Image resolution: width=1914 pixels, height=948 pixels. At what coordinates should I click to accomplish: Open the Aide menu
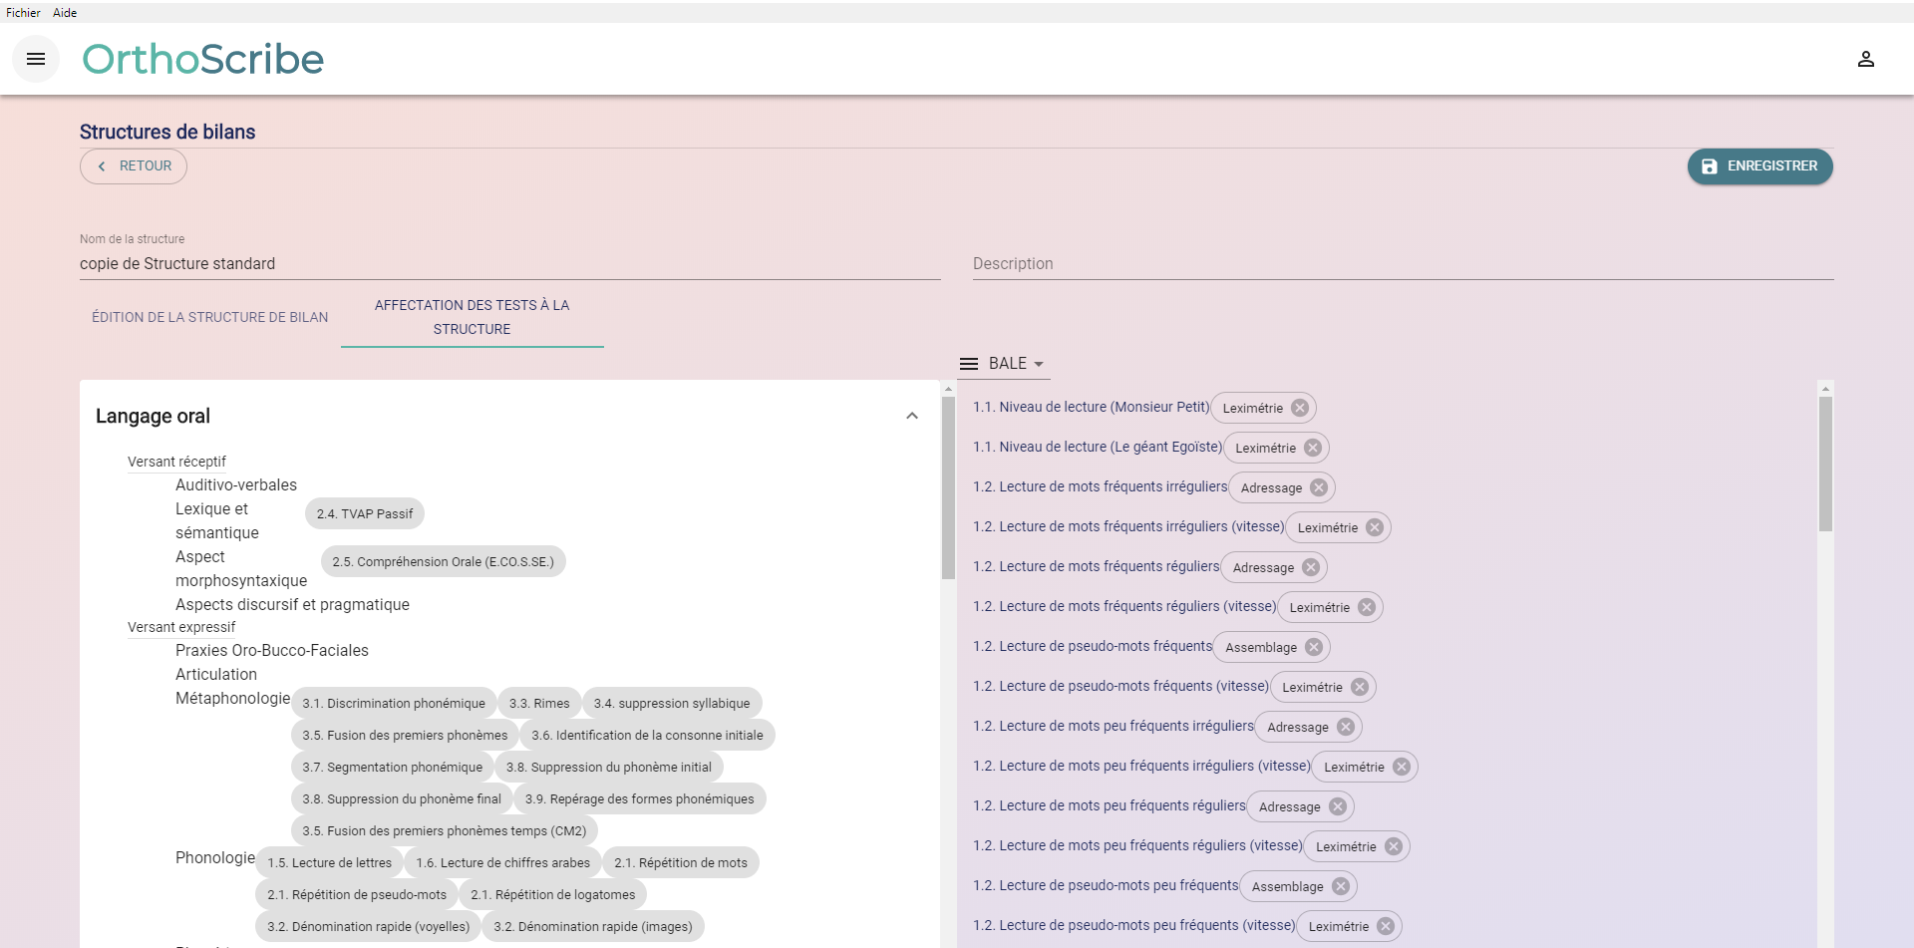click(x=65, y=13)
